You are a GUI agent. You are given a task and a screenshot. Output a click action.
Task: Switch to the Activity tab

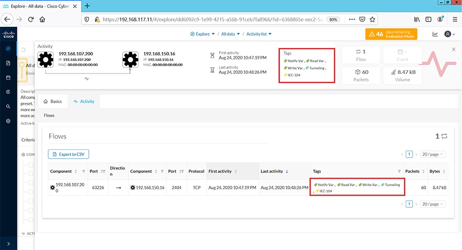click(84, 102)
